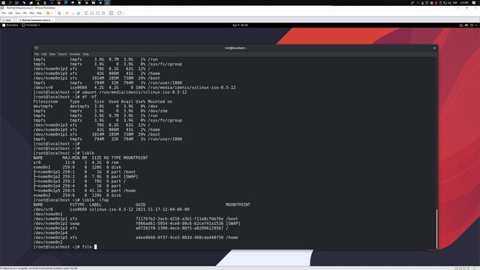Open VMware VM menu
Image resolution: width=480 pixels, height=270 pixels.
[x=25, y=13]
